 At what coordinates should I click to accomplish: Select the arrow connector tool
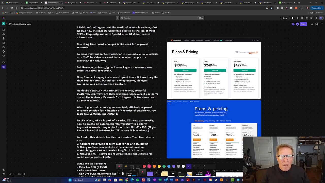click(157, 174)
